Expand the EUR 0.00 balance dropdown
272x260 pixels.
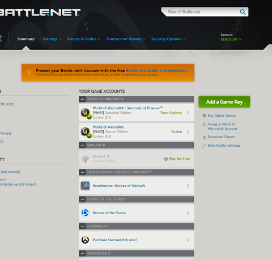pyautogui.click(x=231, y=39)
